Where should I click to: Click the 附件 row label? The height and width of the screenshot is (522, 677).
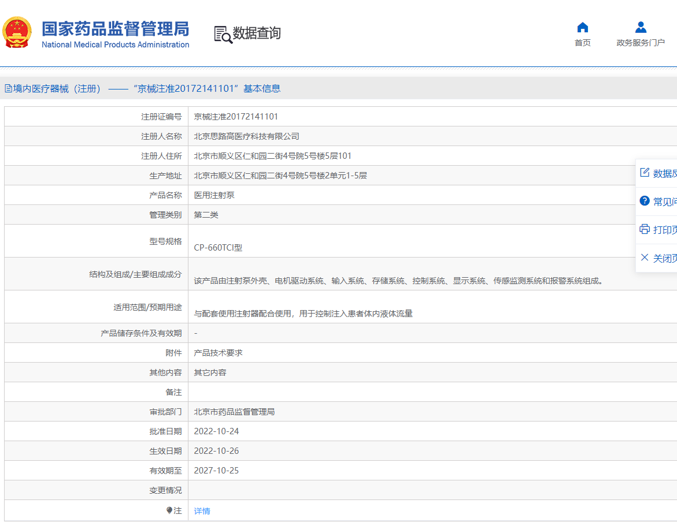[173, 353]
